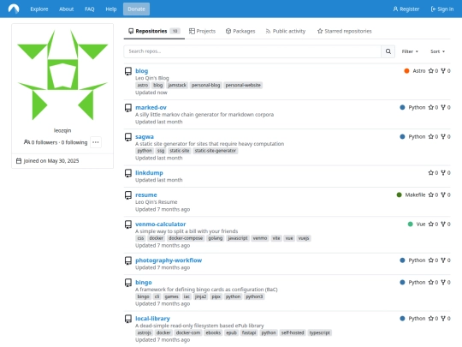
Task: Click repository icon beside marked-ov
Action: (128, 108)
